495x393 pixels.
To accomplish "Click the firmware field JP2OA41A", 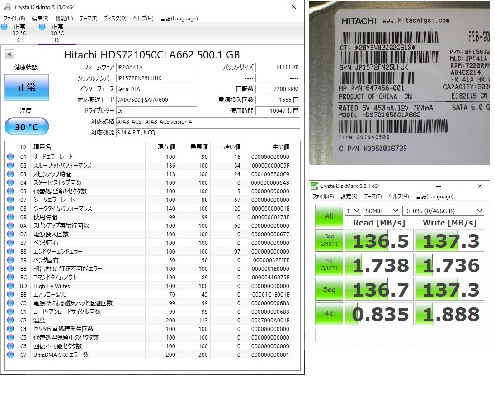I will coord(156,67).
